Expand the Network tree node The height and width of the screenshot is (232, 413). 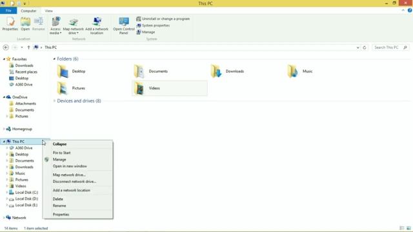pos(4,218)
